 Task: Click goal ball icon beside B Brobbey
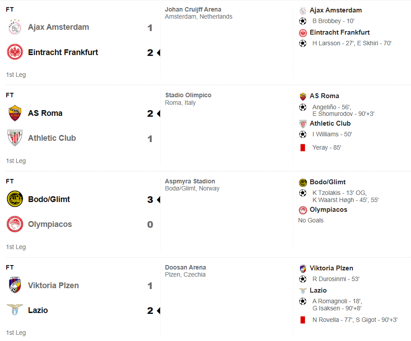coord(303,21)
